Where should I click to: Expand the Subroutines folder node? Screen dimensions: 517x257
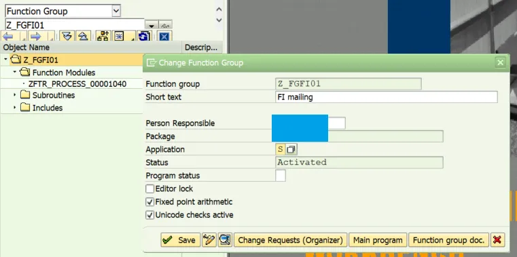pos(15,95)
